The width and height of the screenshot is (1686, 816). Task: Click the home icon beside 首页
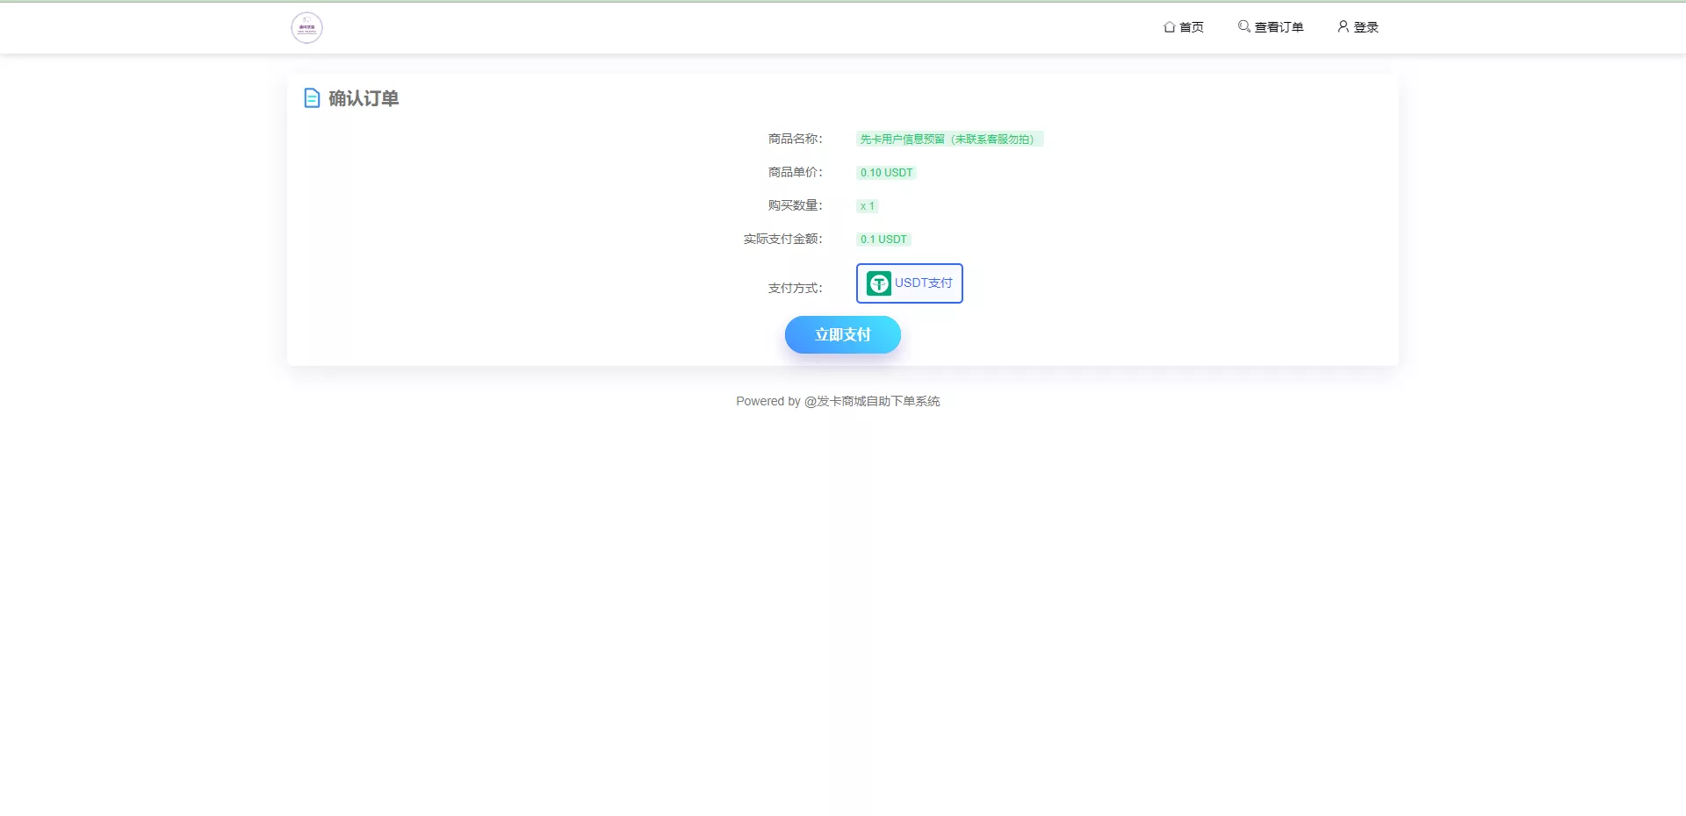tap(1168, 27)
